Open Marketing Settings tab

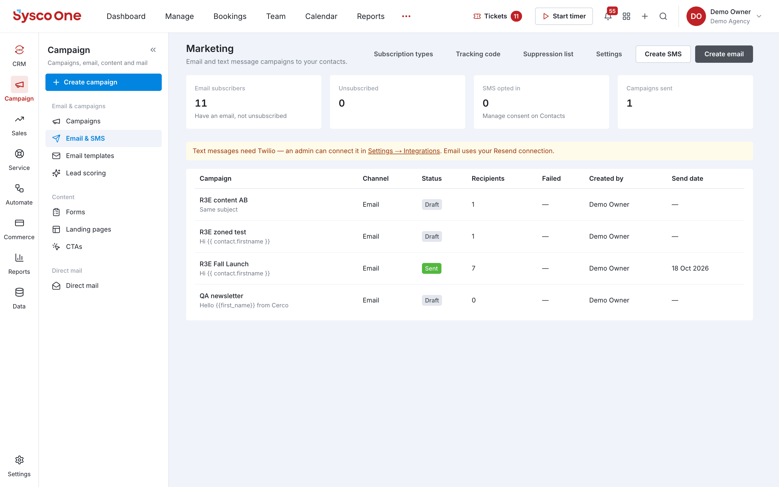(609, 54)
